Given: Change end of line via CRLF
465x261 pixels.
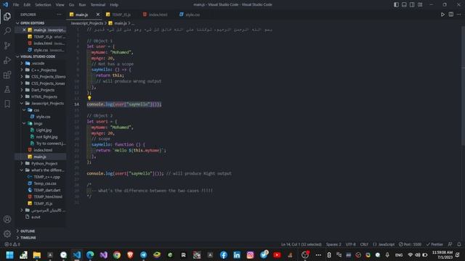Looking at the screenshot, I should tap(364, 244).
